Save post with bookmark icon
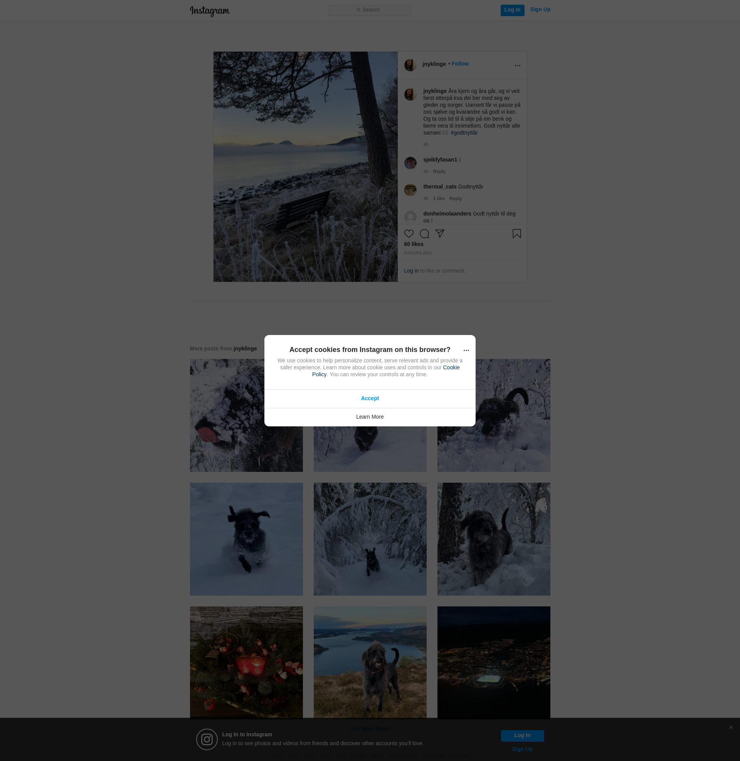Image resolution: width=740 pixels, height=761 pixels. point(516,234)
